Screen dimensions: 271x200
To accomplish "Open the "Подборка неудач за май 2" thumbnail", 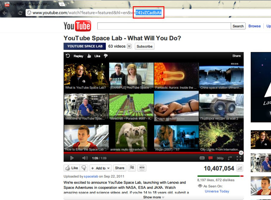I will [x=222, y=107].
